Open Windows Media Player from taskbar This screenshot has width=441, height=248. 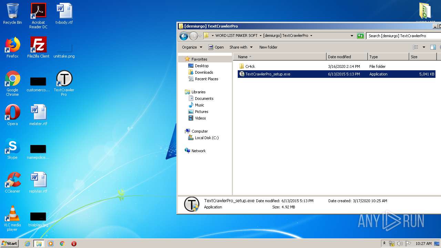[51, 244]
